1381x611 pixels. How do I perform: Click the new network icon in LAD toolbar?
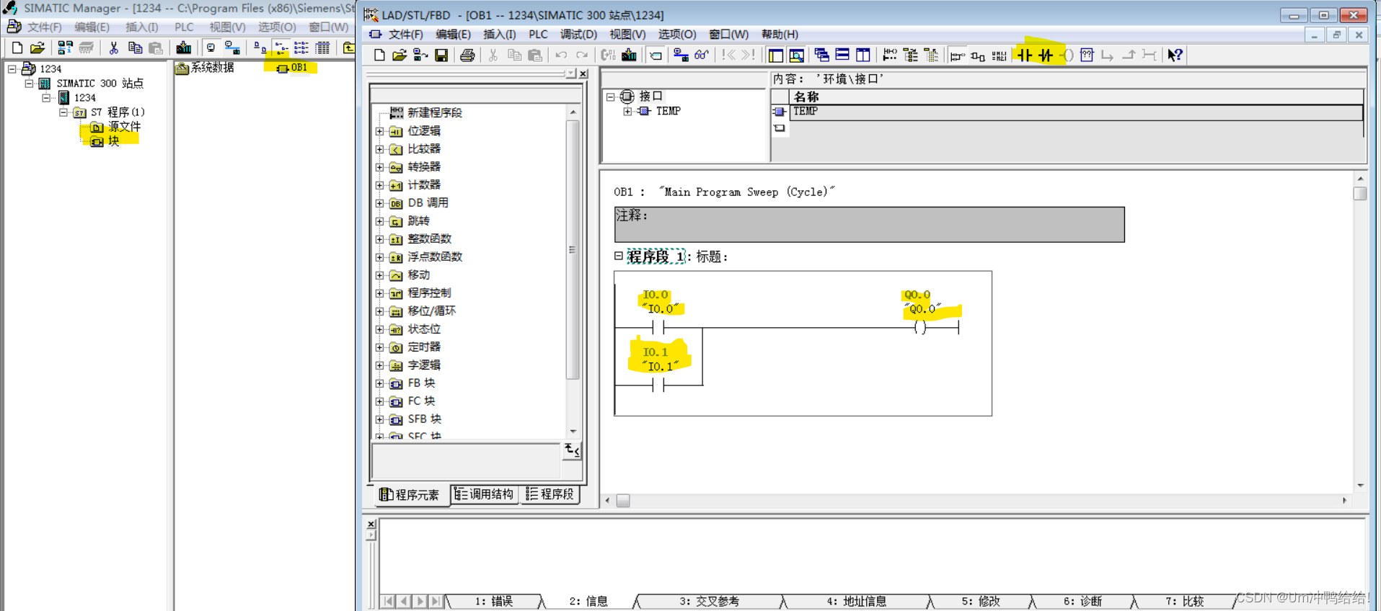890,55
